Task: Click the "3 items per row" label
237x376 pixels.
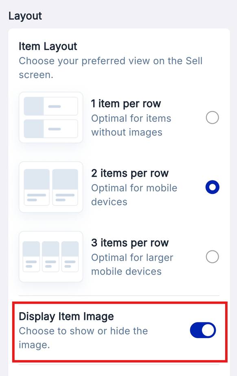Action: coord(130,243)
